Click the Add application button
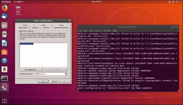Image resolution: width=183 pixels, height=105 pixels. [31, 70]
